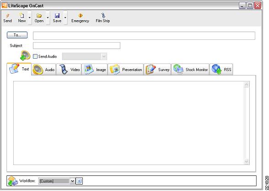Click the plus button next to Workflow

(79, 181)
